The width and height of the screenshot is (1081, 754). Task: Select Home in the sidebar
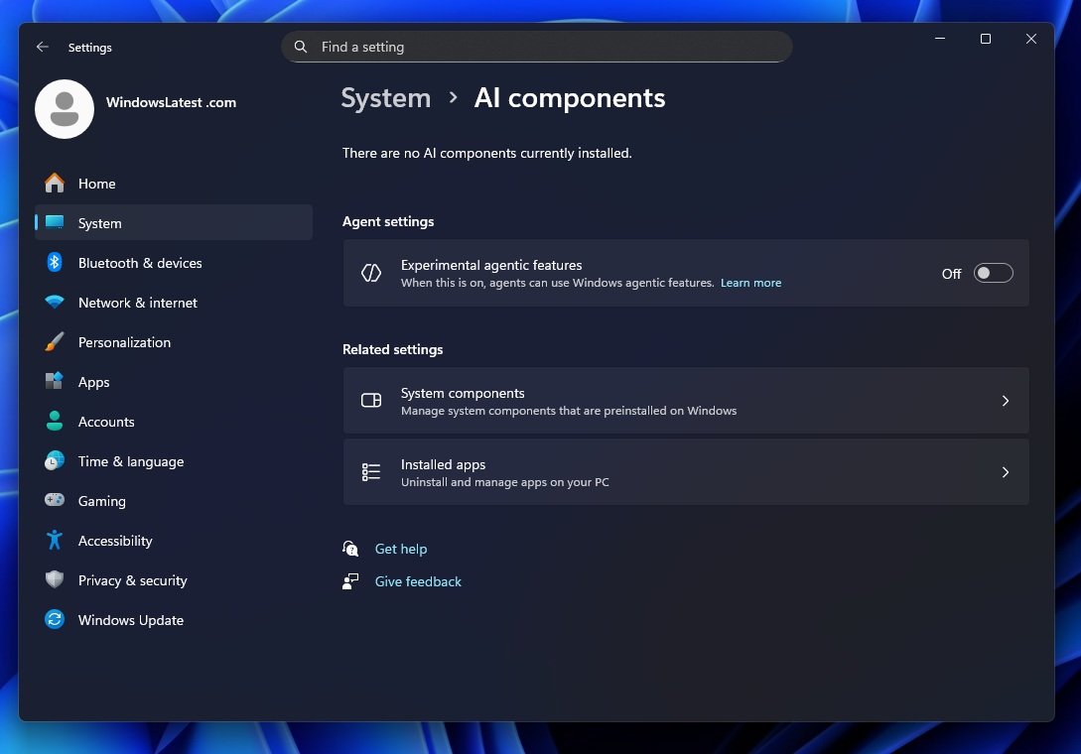[96, 184]
